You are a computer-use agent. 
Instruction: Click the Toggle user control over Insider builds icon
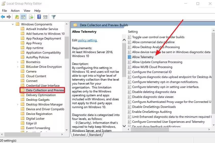pyautogui.click(x=129, y=37)
